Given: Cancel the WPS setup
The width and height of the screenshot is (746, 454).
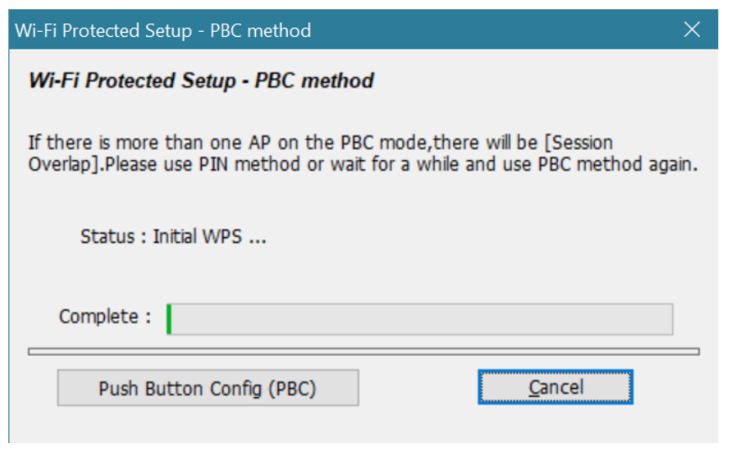Looking at the screenshot, I should [556, 388].
